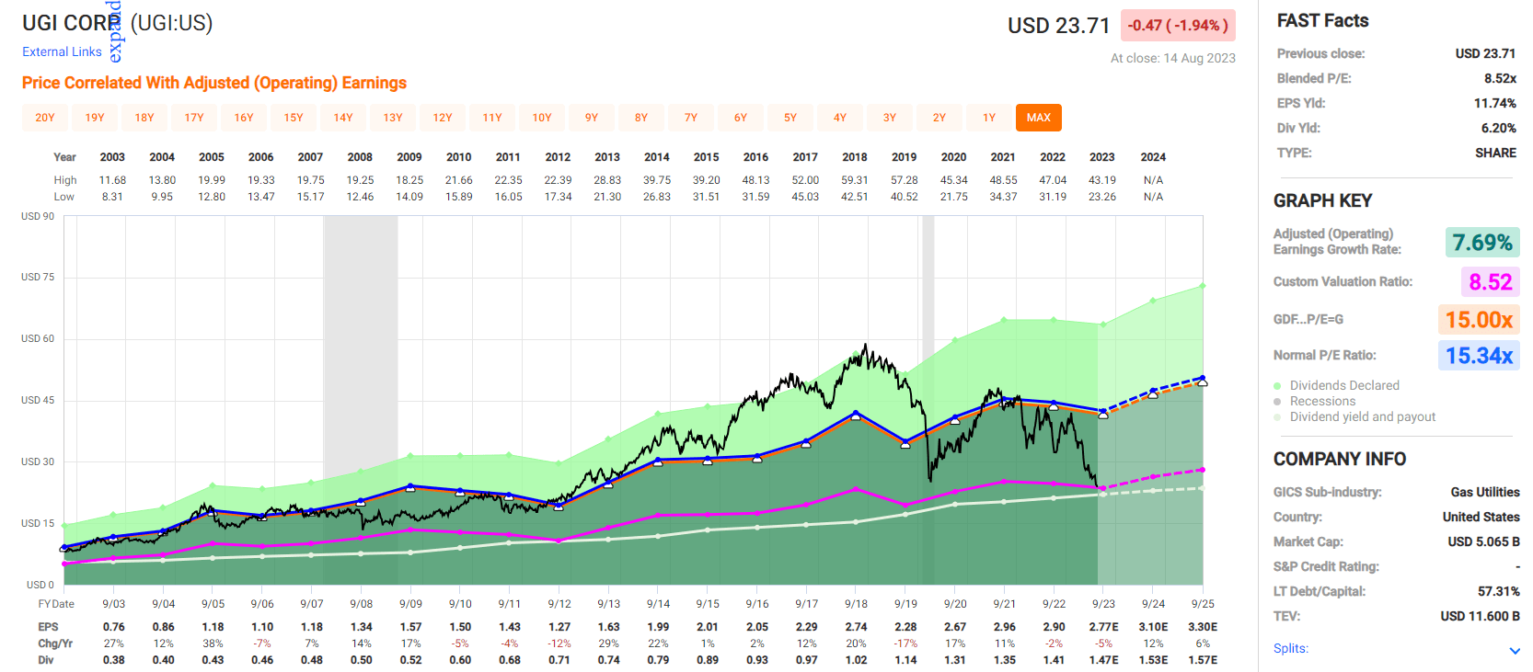
Task: Click the Gas Utilities sub-industry value
Action: coord(1485,492)
